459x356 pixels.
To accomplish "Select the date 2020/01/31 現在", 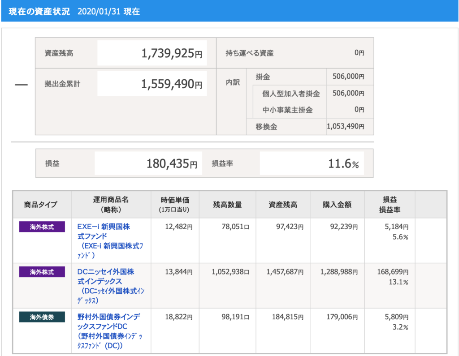I will click(108, 11).
